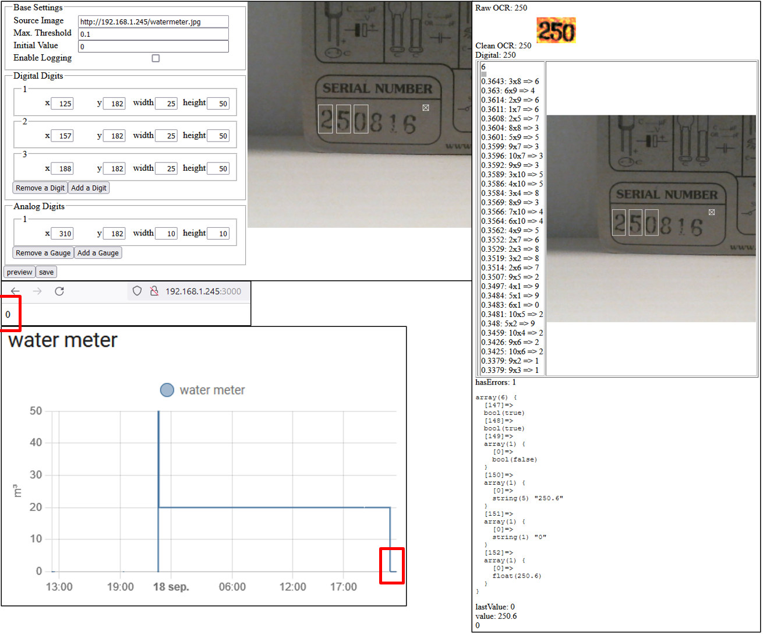Click the Source Image URL field
This screenshot has height=634, width=763.
pos(153,20)
